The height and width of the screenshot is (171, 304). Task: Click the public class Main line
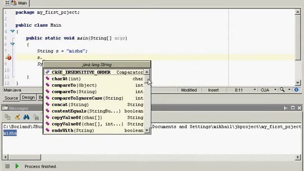click(38, 25)
